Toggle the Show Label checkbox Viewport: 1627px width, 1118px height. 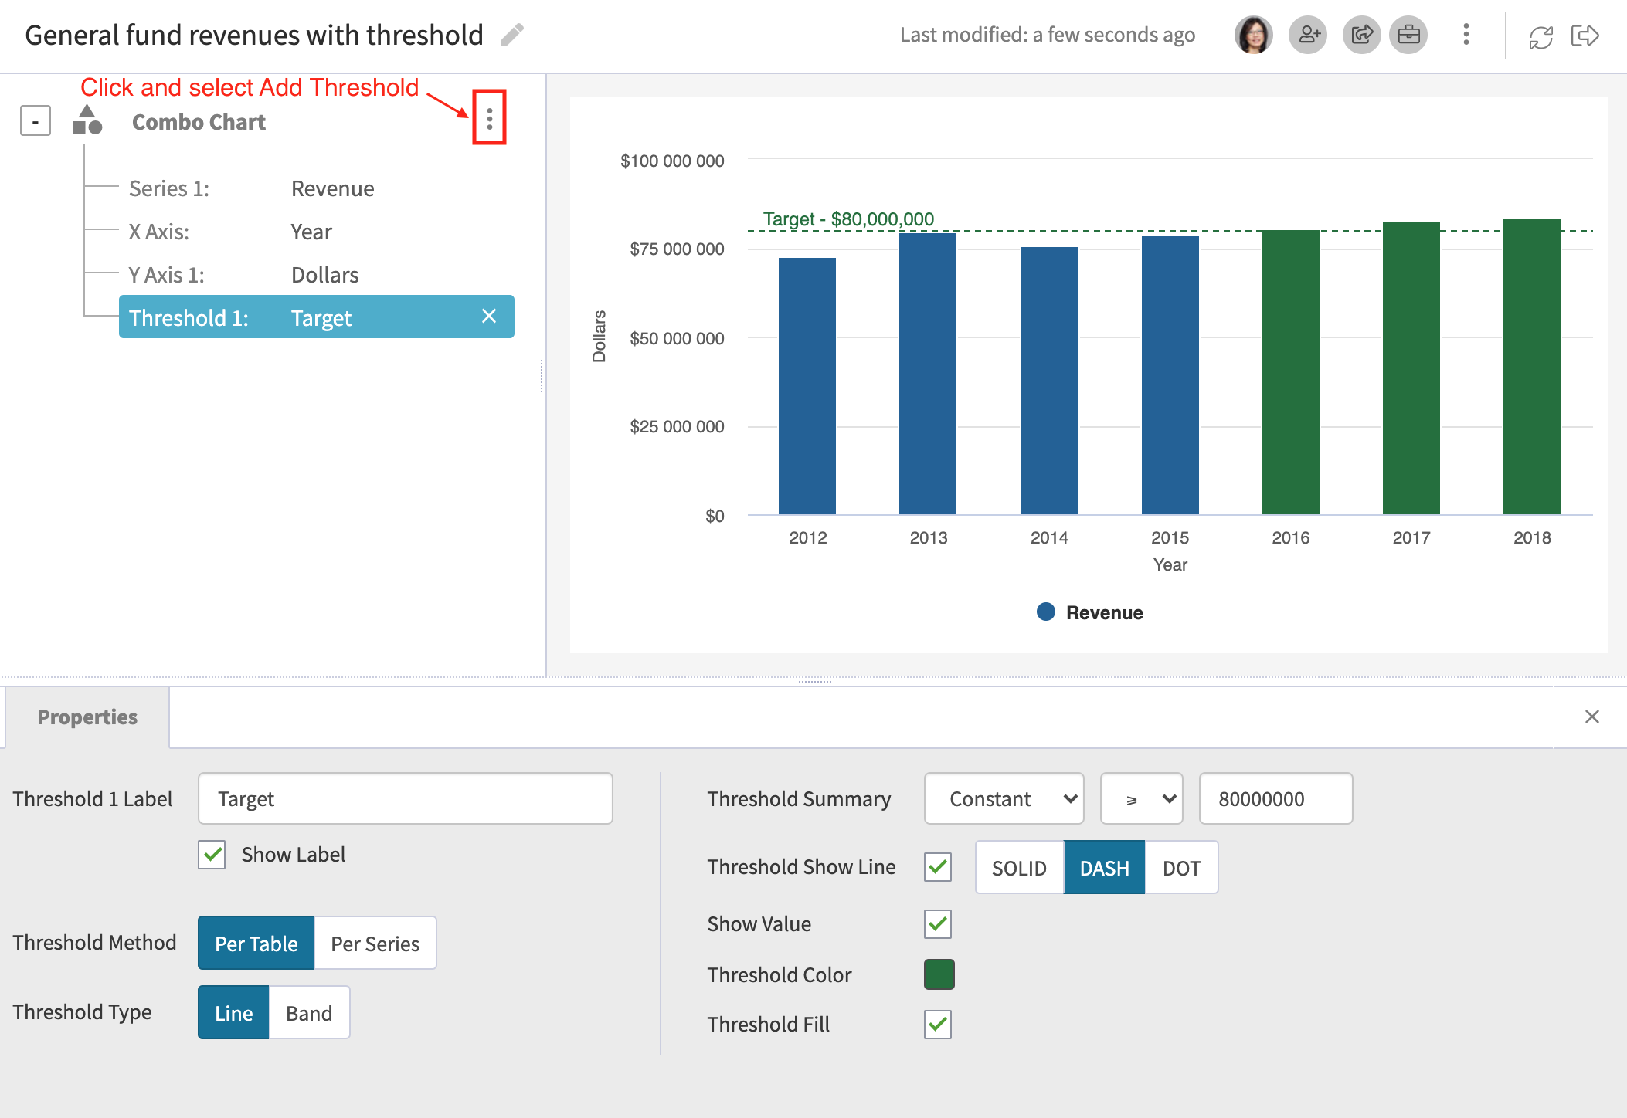pos(212,855)
